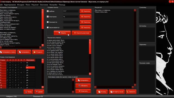This screenshot has width=174, height=98.
Task: Check the Начинается checkbox
Action: tap(48, 22)
